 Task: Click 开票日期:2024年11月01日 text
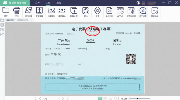click(x=128, y=33)
